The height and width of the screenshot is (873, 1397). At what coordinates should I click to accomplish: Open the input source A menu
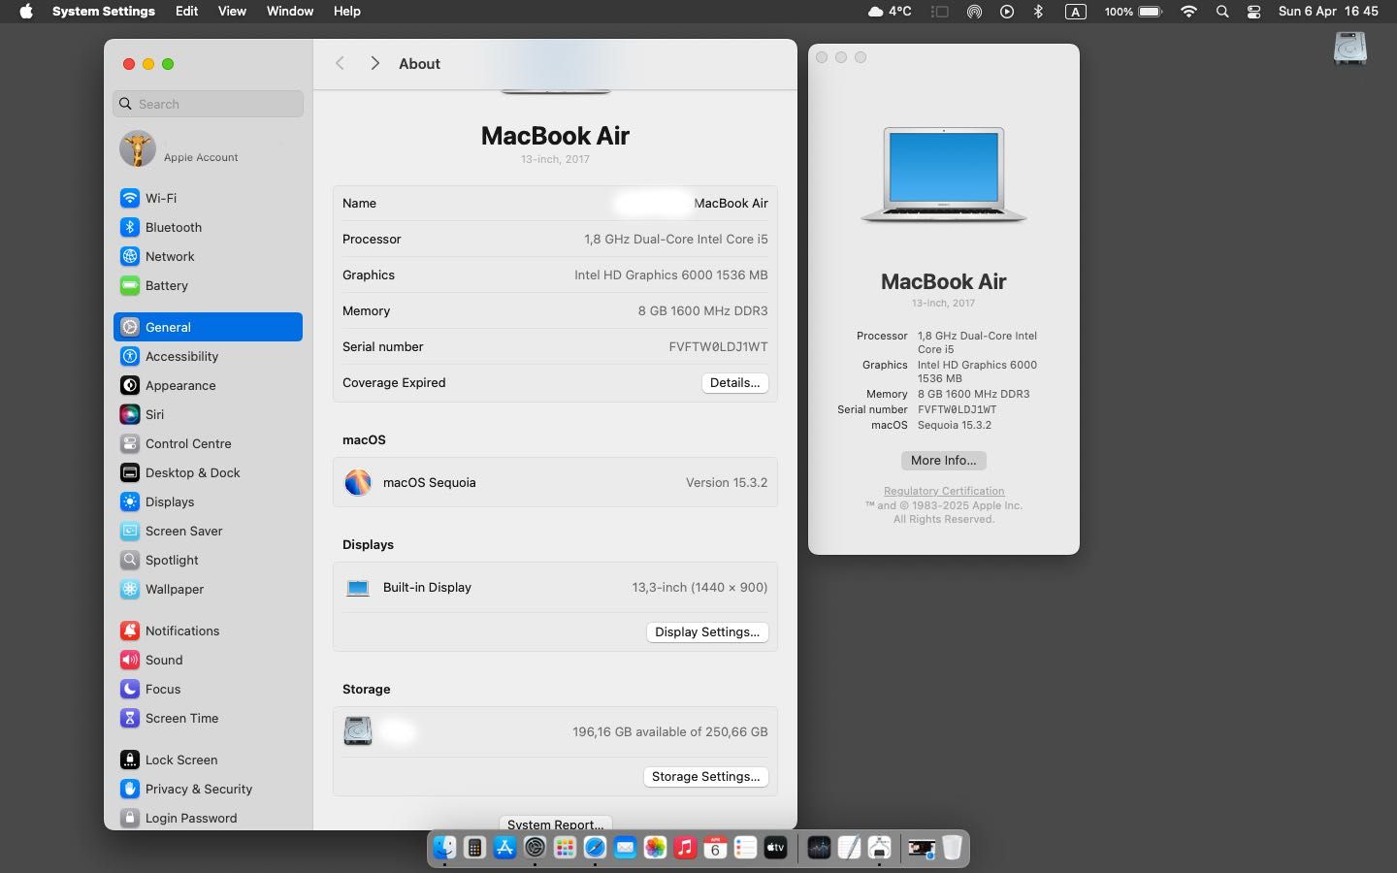coord(1075,12)
